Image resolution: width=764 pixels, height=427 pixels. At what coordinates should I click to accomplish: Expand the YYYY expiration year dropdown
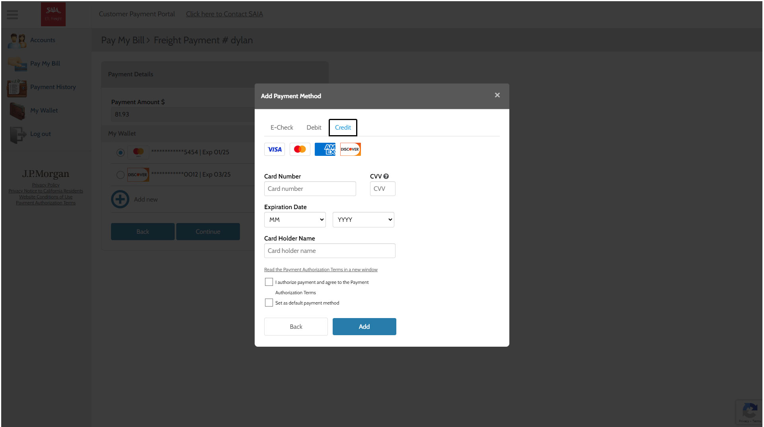(363, 220)
